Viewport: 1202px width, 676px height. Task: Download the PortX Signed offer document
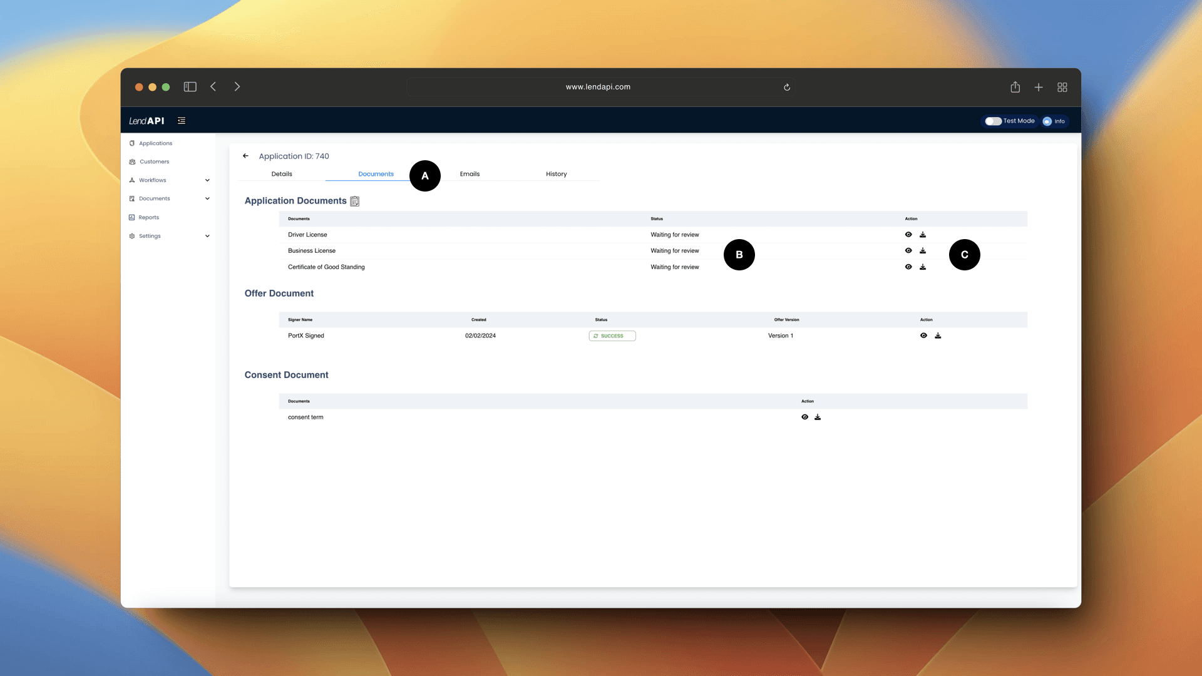(938, 336)
